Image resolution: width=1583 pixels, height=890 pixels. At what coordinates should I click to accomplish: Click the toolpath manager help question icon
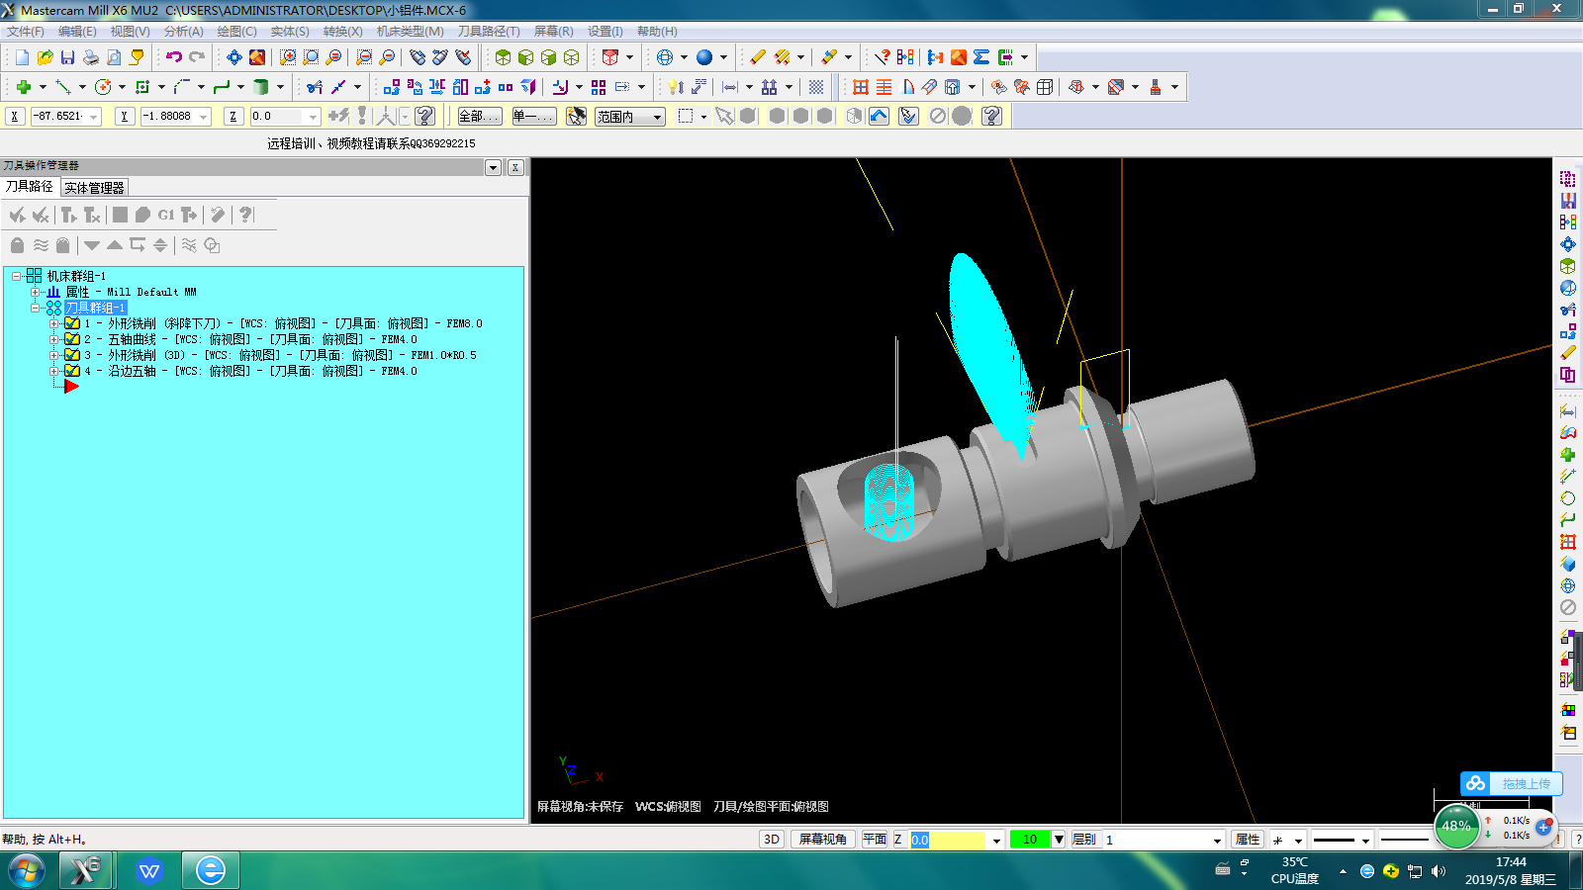click(245, 215)
